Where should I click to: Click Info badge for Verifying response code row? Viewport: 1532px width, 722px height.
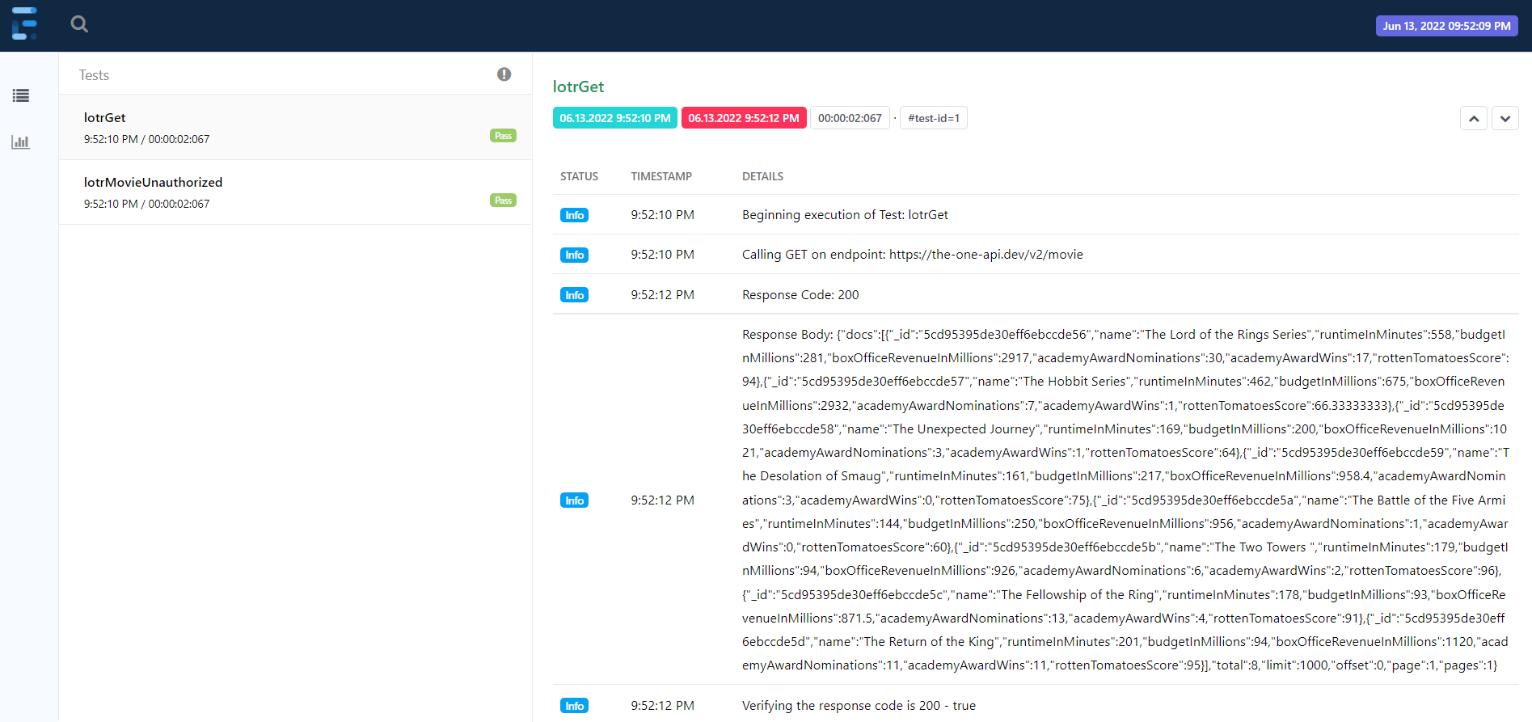pyautogui.click(x=574, y=706)
